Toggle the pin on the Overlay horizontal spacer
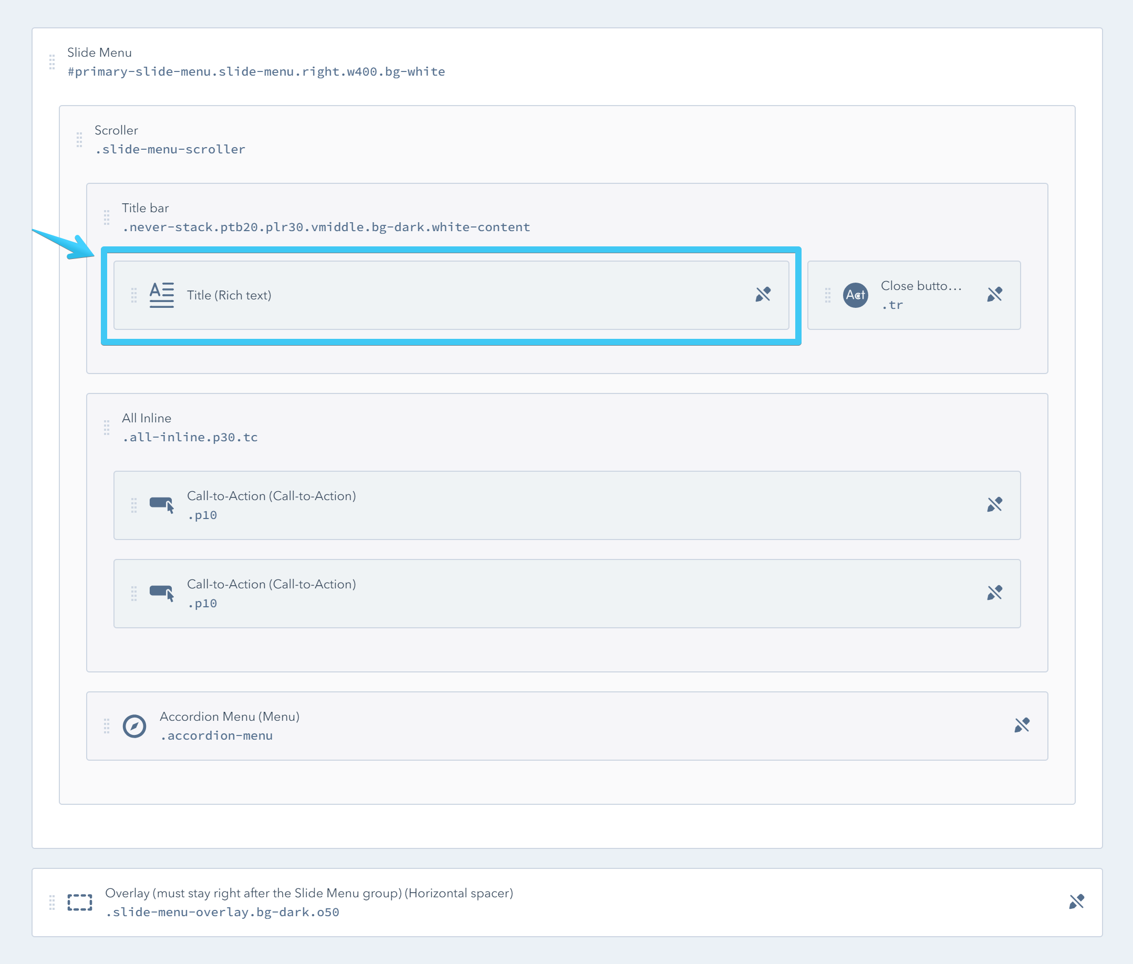 1077,901
